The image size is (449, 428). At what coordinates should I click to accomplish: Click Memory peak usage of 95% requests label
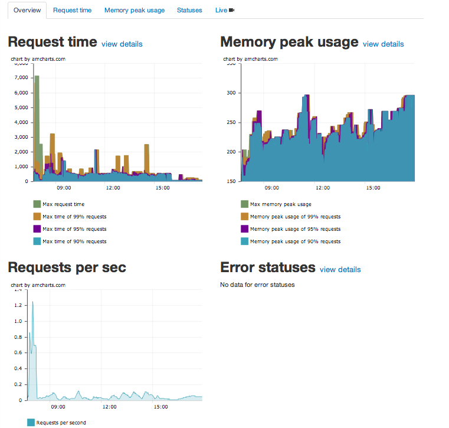[295, 229]
